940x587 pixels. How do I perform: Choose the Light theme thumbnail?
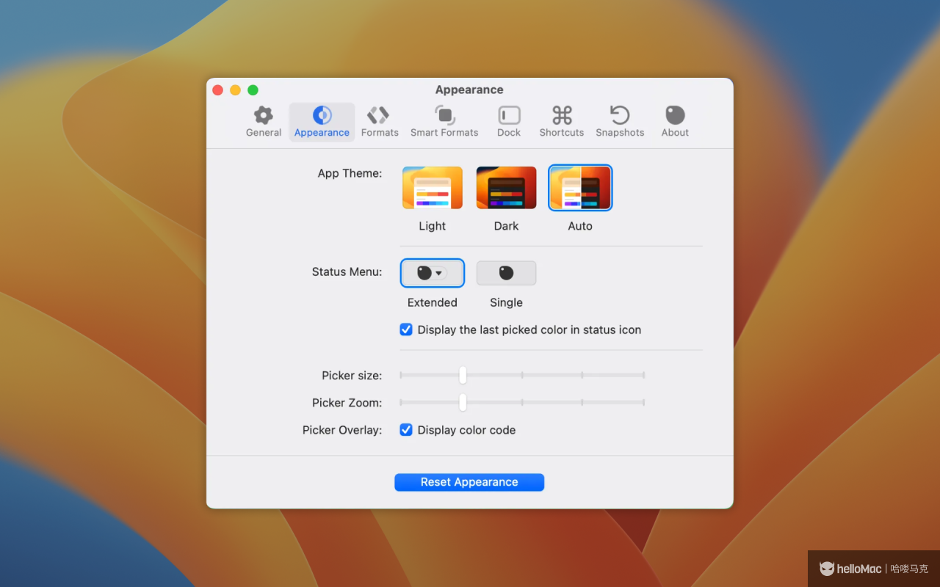click(433, 188)
